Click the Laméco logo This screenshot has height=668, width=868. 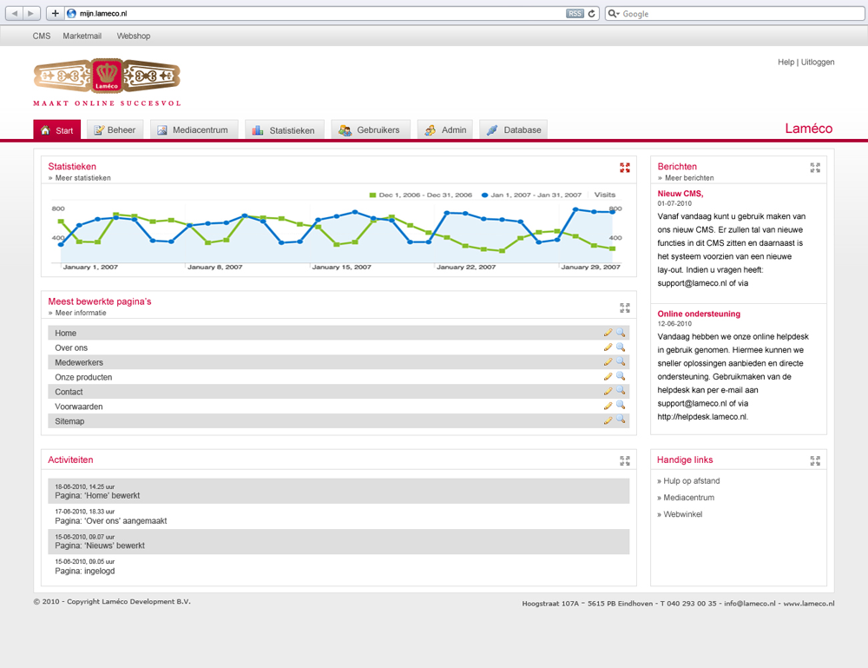(x=107, y=76)
